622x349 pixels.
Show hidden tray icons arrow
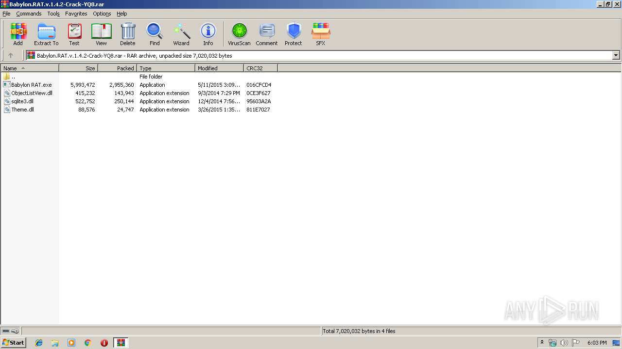coord(542,343)
